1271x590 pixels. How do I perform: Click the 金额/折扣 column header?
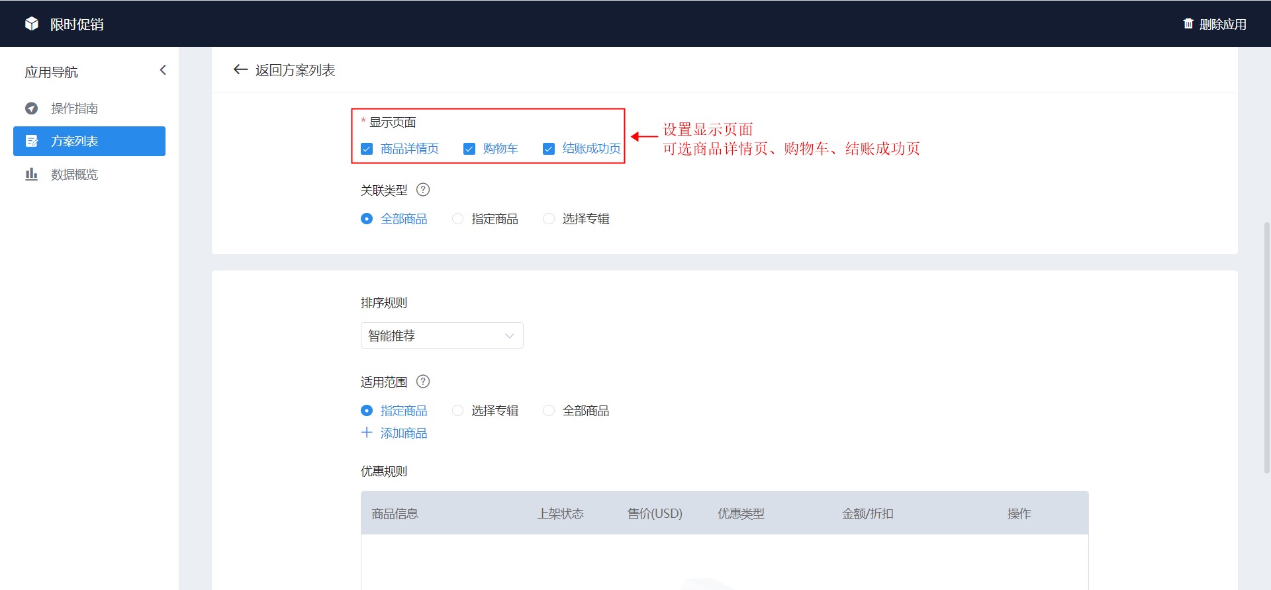point(868,514)
